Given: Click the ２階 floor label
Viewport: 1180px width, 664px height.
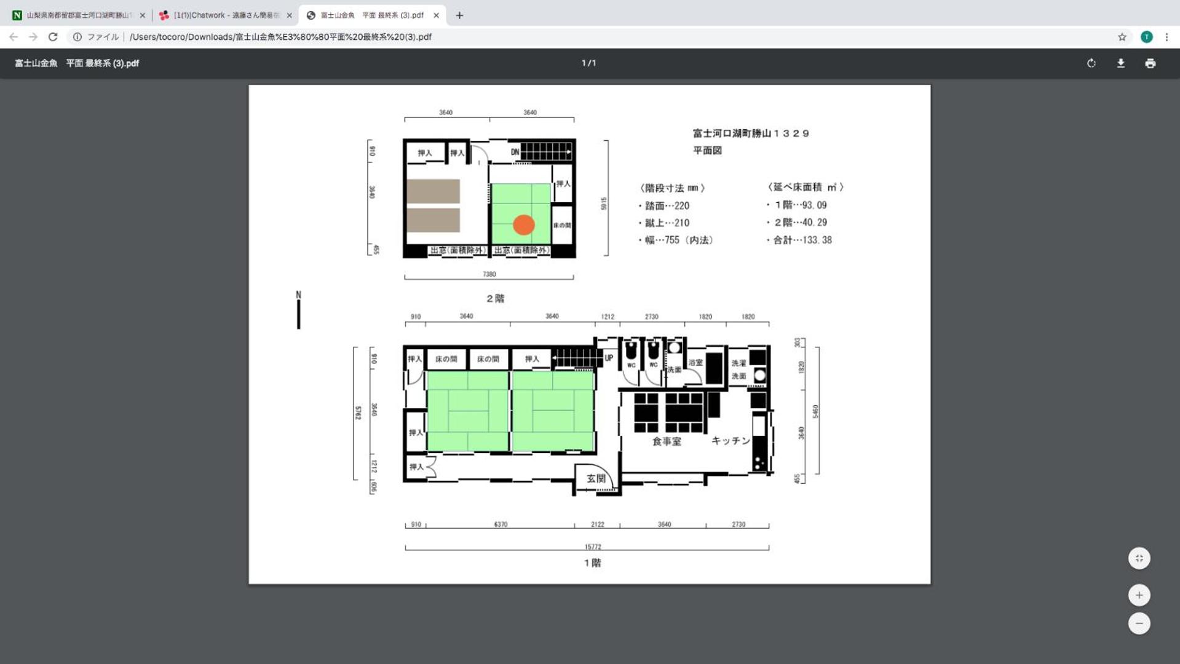Looking at the screenshot, I should tap(495, 299).
